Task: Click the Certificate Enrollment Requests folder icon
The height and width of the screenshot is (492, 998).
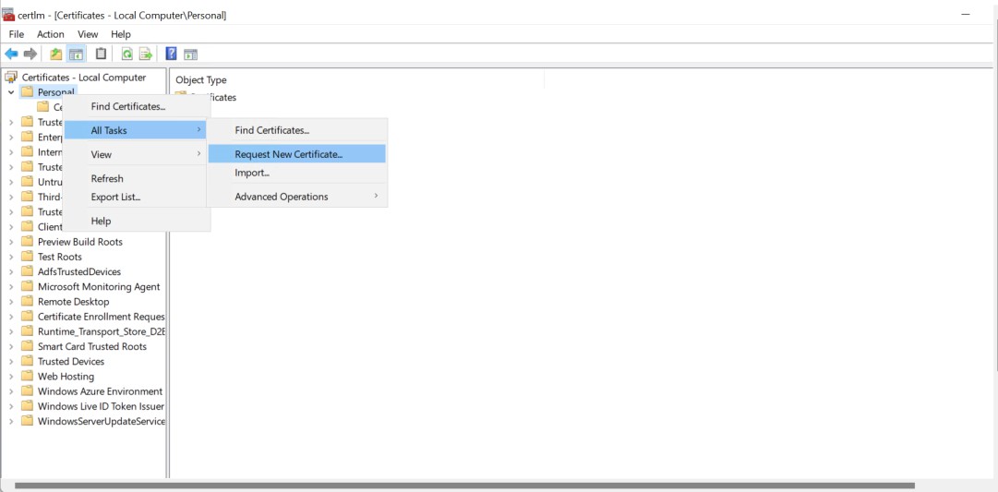Action: 27,317
